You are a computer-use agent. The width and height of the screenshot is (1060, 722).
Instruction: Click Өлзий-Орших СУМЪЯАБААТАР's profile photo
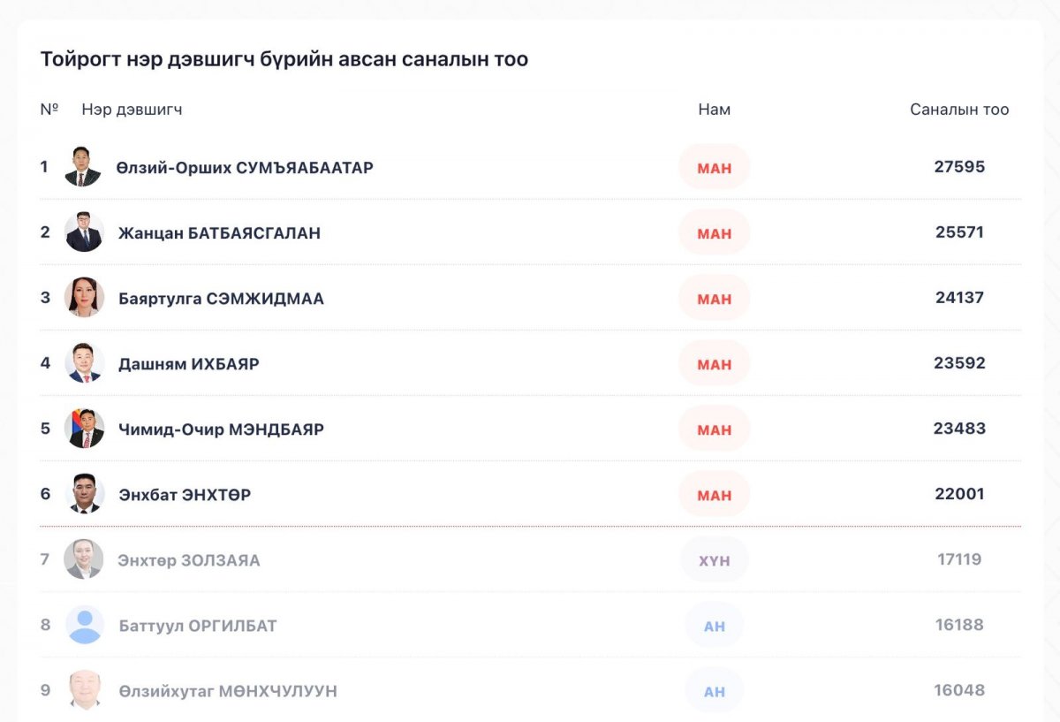tap(83, 167)
